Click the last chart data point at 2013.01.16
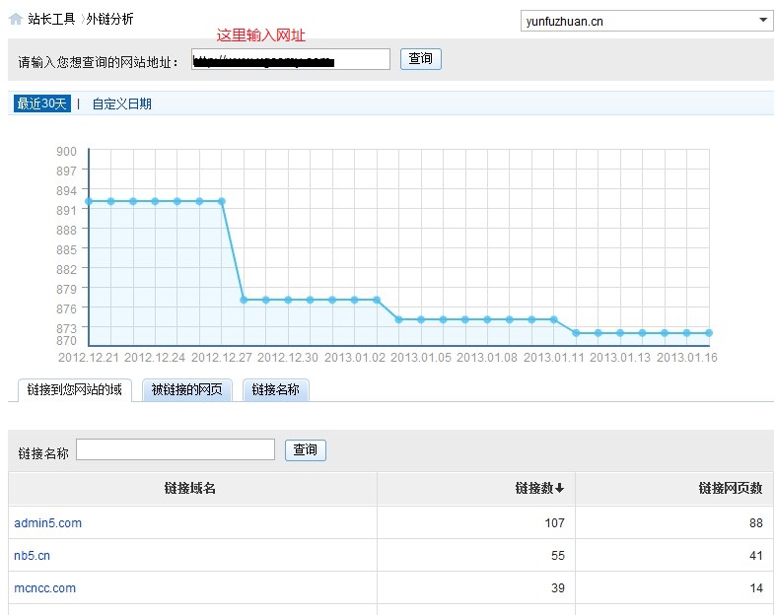The height and width of the screenshot is (615, 775). click(708, 333)
